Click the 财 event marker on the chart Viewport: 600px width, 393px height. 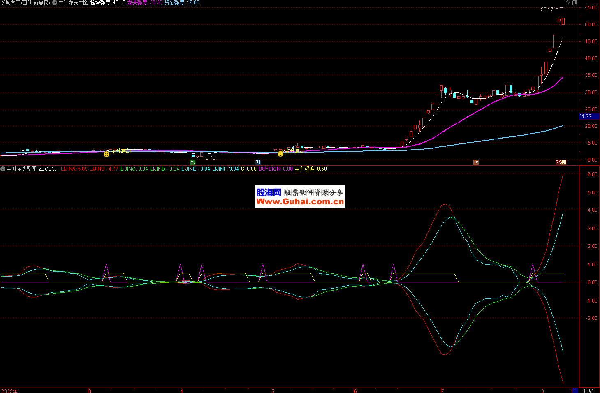[x=258, y=162]
